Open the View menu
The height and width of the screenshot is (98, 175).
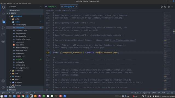click(14, 3)
